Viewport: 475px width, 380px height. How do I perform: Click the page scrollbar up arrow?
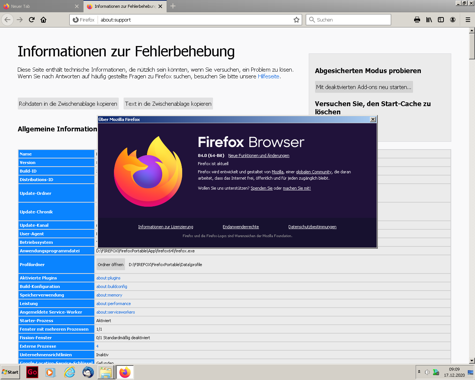click(x=472, y=30)
